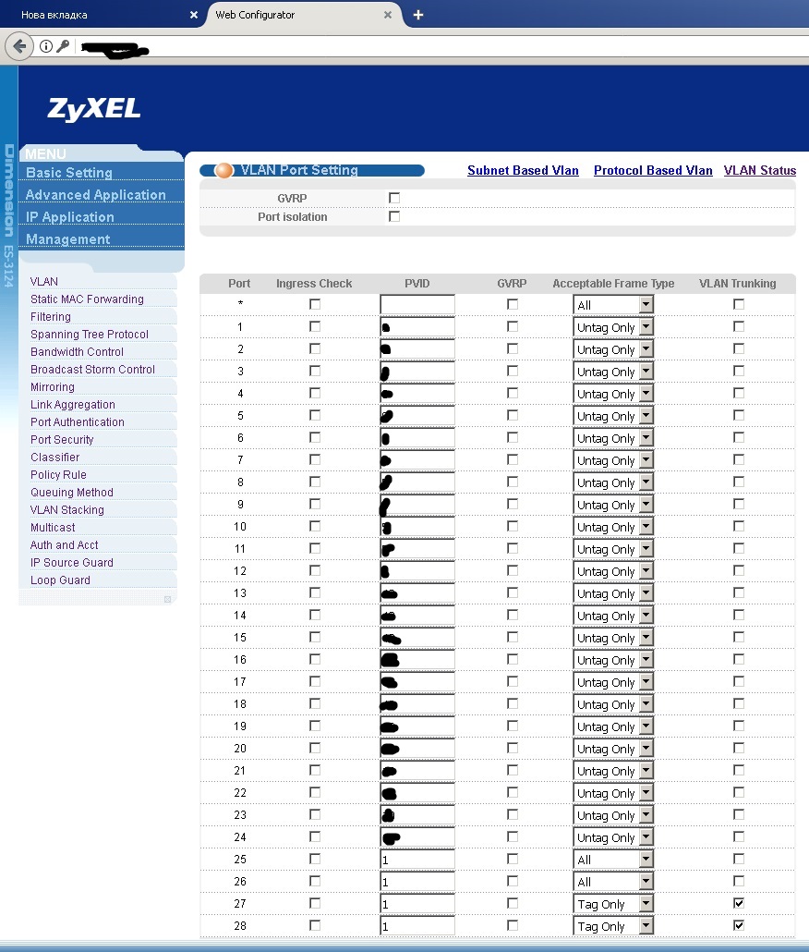Screen dimensions: 809x952
Task: Open the Acceptable Frame Type dropdown for port 25
Action: pos(612,859)
